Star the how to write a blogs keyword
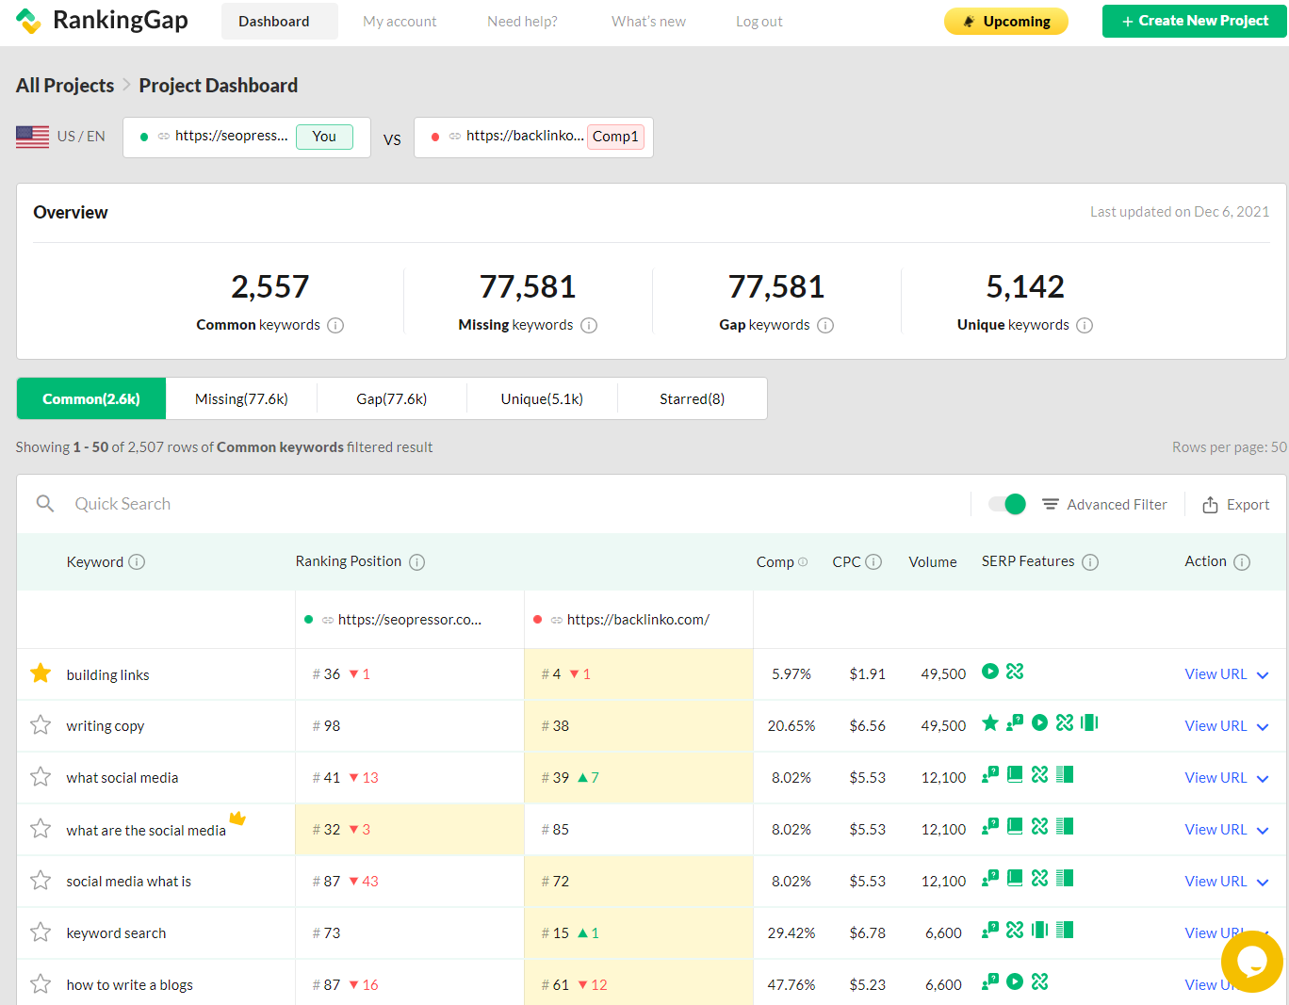 click(x=41, y=984)
